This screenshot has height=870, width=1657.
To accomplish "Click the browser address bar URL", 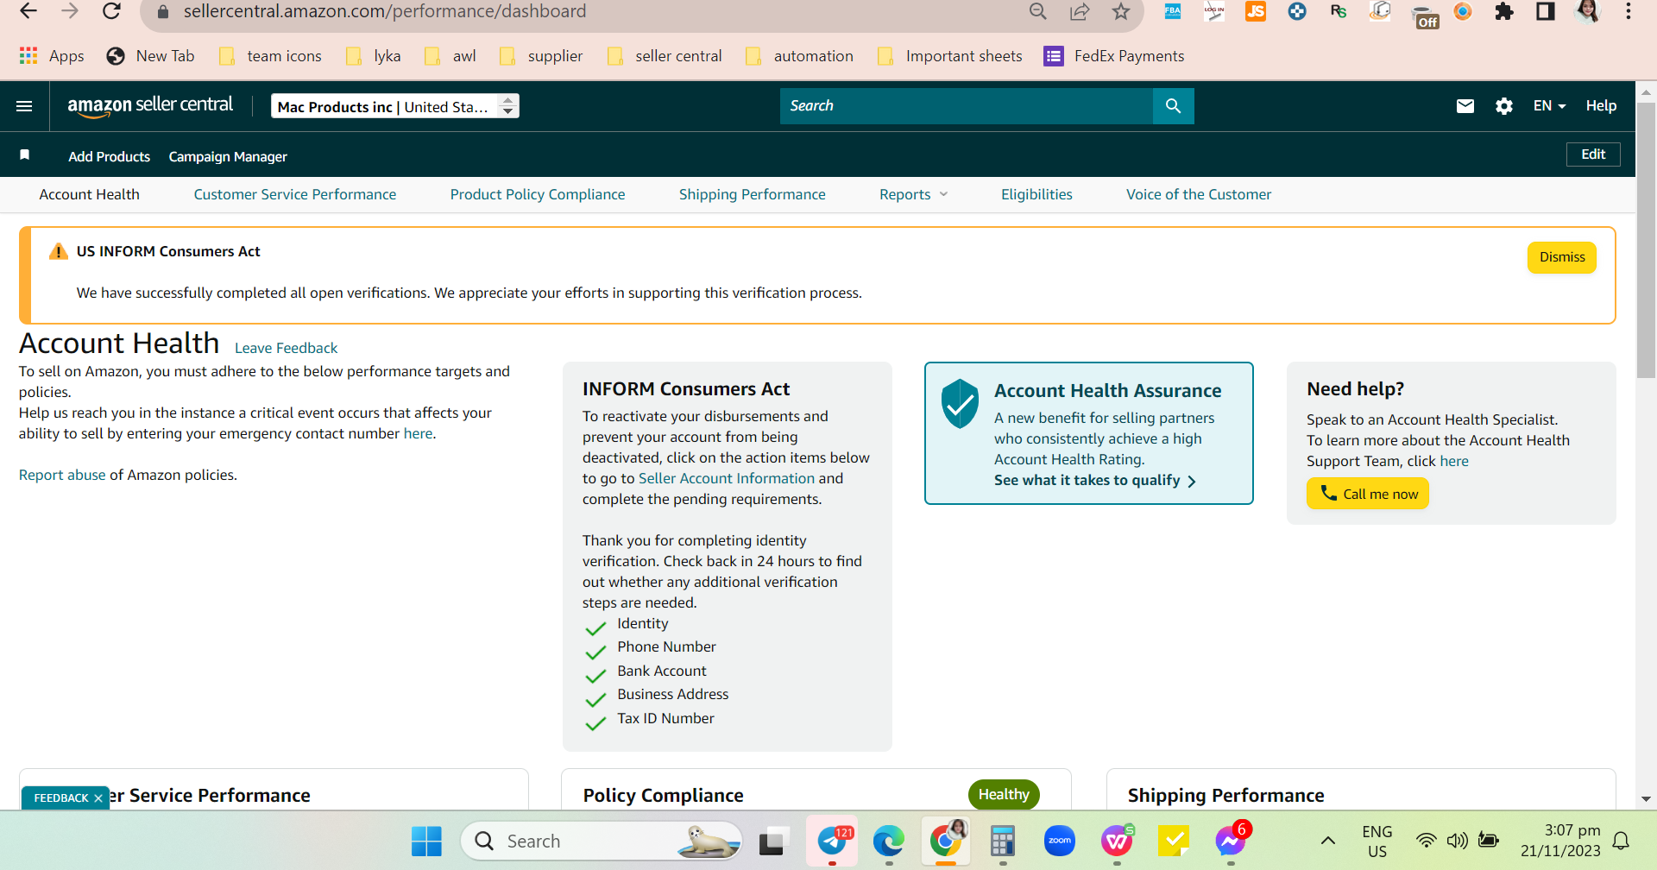I will (385, 11).
